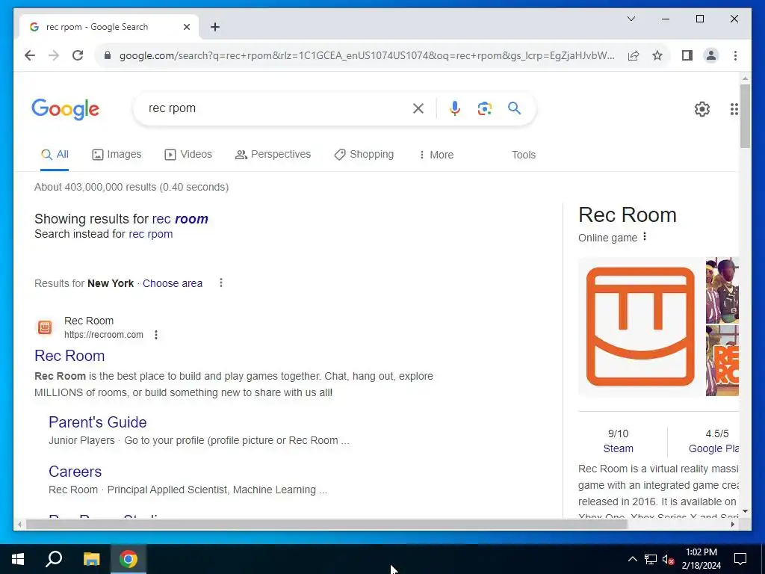The image size is (765, 574).
Task: Open the Google Play rating link
Action: click(x=713, y=448)
